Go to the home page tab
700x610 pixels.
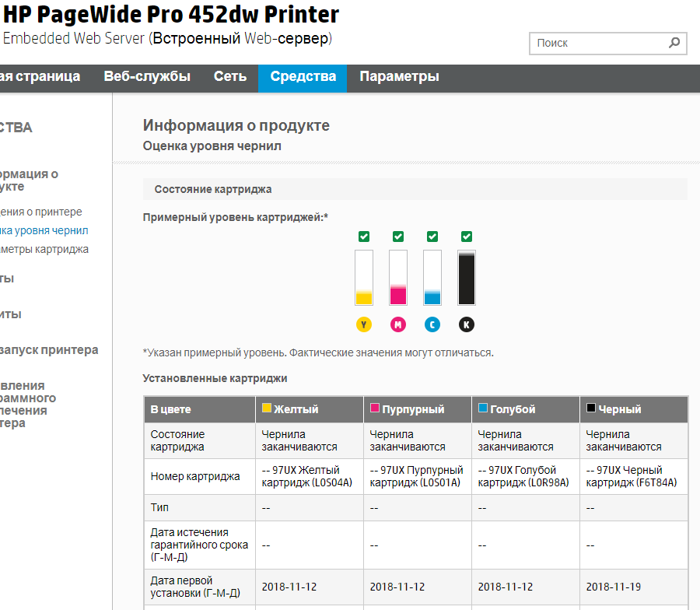pyautogui.click(x=40, y=76)
